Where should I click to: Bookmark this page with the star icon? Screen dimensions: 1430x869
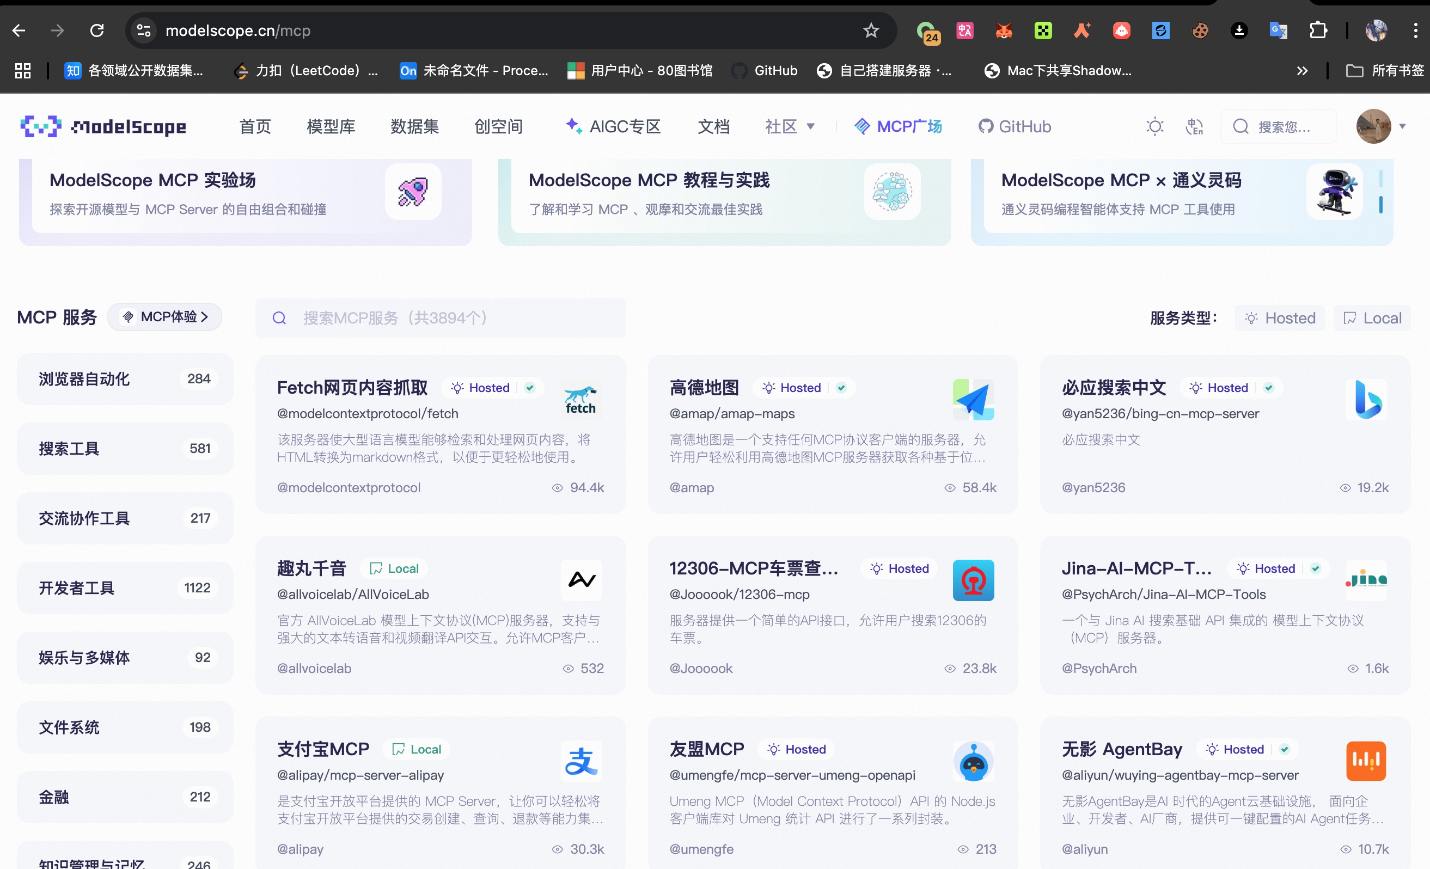[x=871, y=30]
